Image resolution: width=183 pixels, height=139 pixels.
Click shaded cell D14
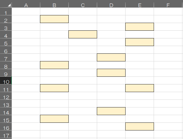111,111
